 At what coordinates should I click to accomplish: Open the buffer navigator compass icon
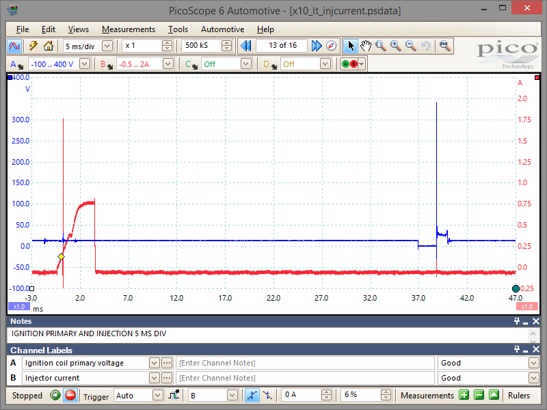point(332,46)
